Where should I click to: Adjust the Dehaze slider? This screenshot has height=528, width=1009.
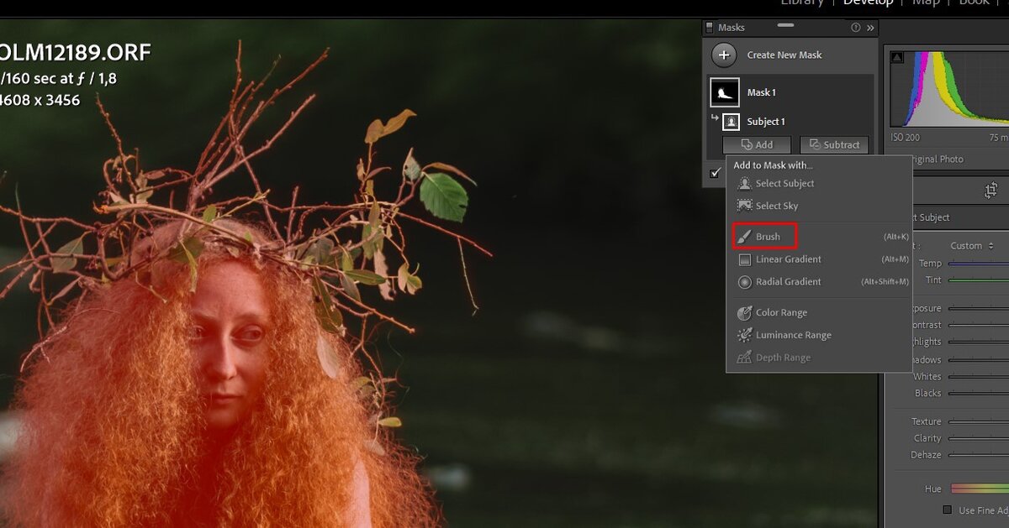click(979, 456)
